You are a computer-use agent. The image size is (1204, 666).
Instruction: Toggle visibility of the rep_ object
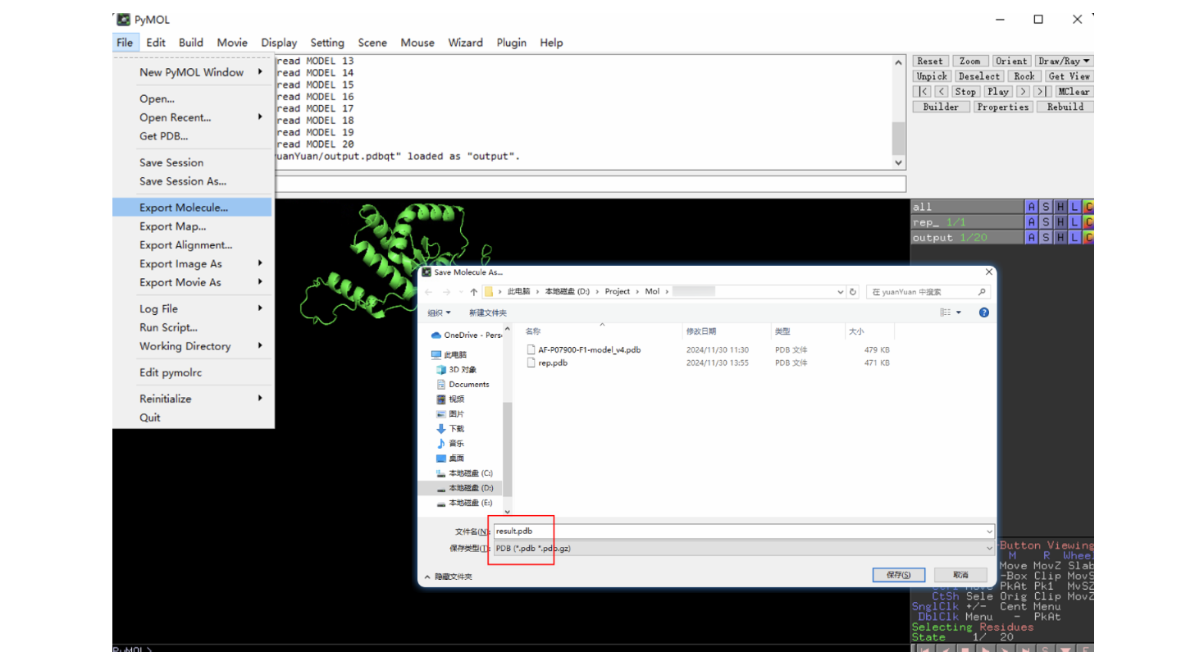[x=968, y=222]
